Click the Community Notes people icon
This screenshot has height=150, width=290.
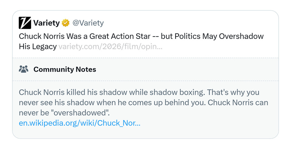(24, 69)
